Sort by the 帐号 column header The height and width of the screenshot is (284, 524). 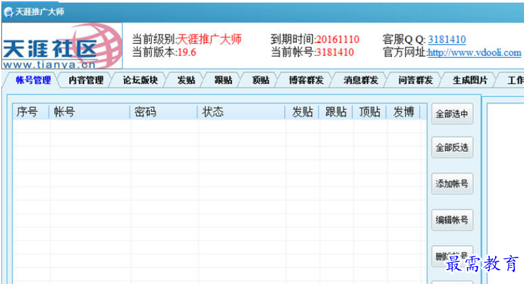(x=89, y=112)
